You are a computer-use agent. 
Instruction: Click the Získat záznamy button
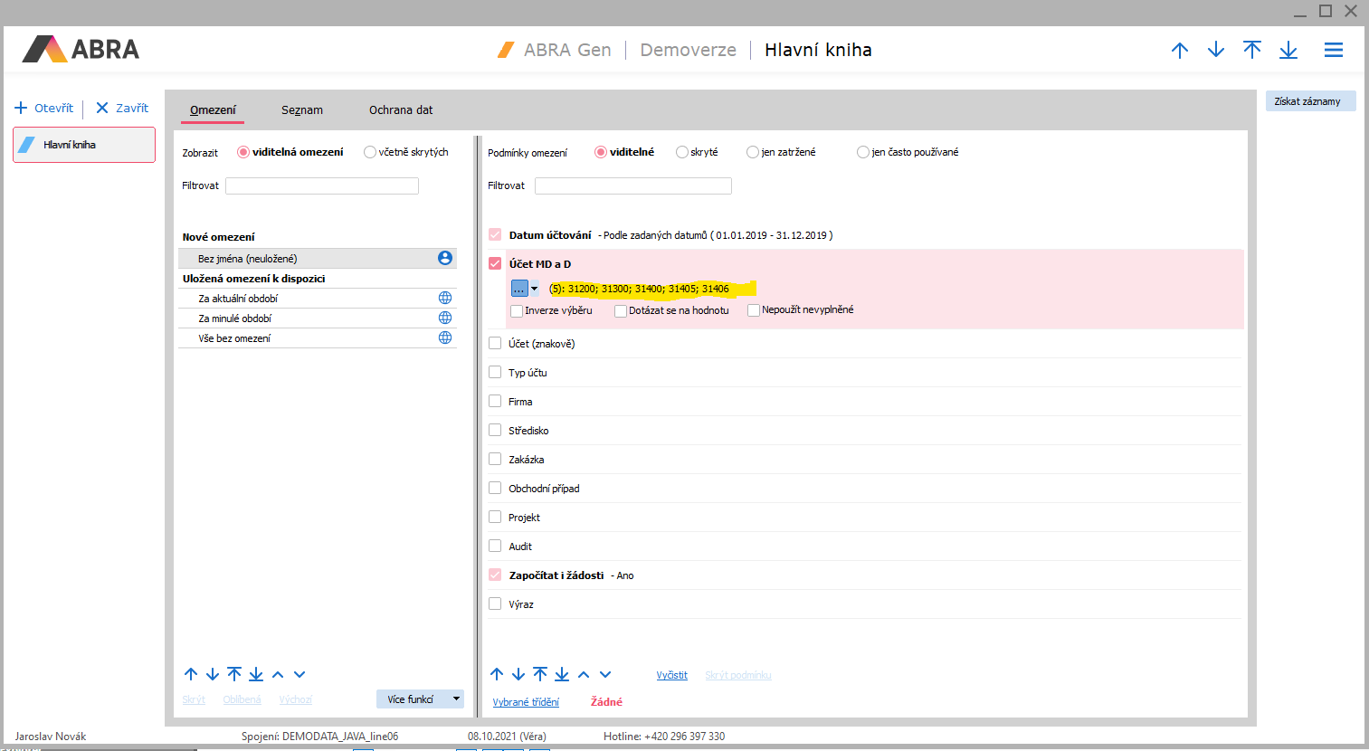coord(1309,101)
